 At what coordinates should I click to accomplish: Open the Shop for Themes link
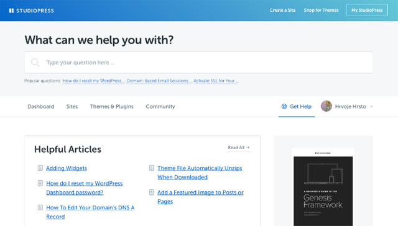pos(321,10)
